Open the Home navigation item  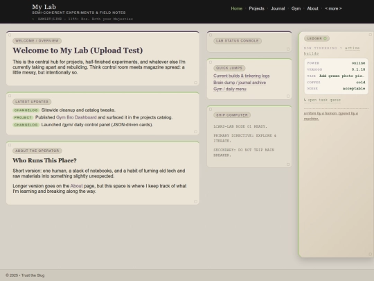click(236, 8)
